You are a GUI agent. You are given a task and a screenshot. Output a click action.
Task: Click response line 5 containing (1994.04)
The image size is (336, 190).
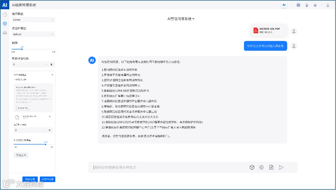125,91
